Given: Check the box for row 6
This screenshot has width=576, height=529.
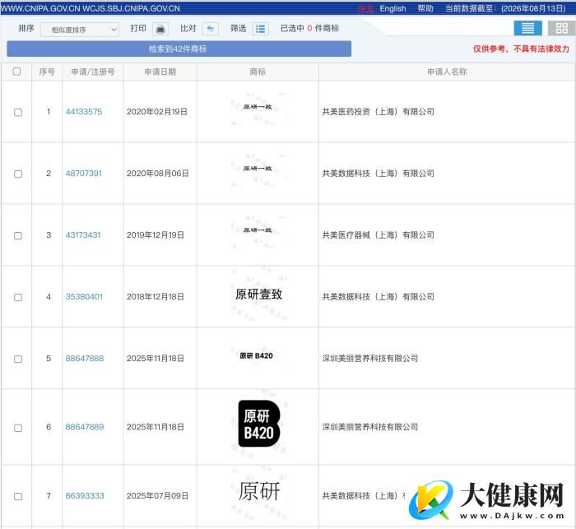Looking at the screenshot, I should 17,428.
